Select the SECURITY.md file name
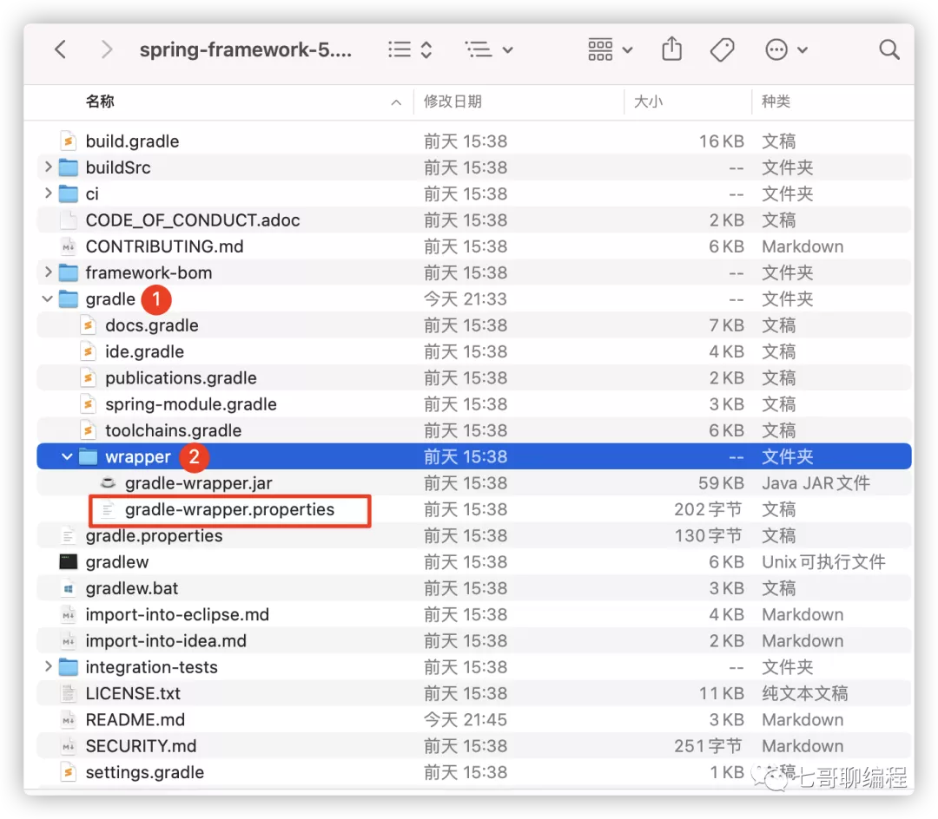938x819 pixels. pyautogui.click(x=141, y=746)
